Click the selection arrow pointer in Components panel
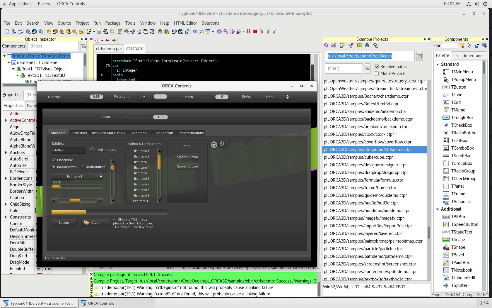 click(469, 45)
